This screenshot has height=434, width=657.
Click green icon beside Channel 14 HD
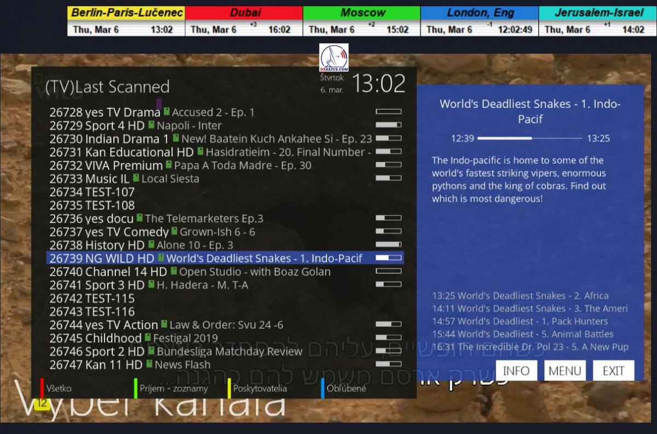coord(174,271)
